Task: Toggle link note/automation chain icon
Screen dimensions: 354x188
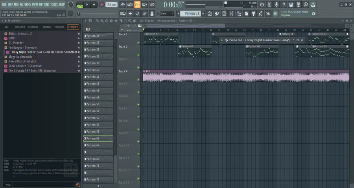Action: (145, 14)
